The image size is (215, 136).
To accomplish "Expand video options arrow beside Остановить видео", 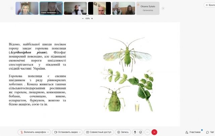I will pyautogui.click(x=80, y=132).
